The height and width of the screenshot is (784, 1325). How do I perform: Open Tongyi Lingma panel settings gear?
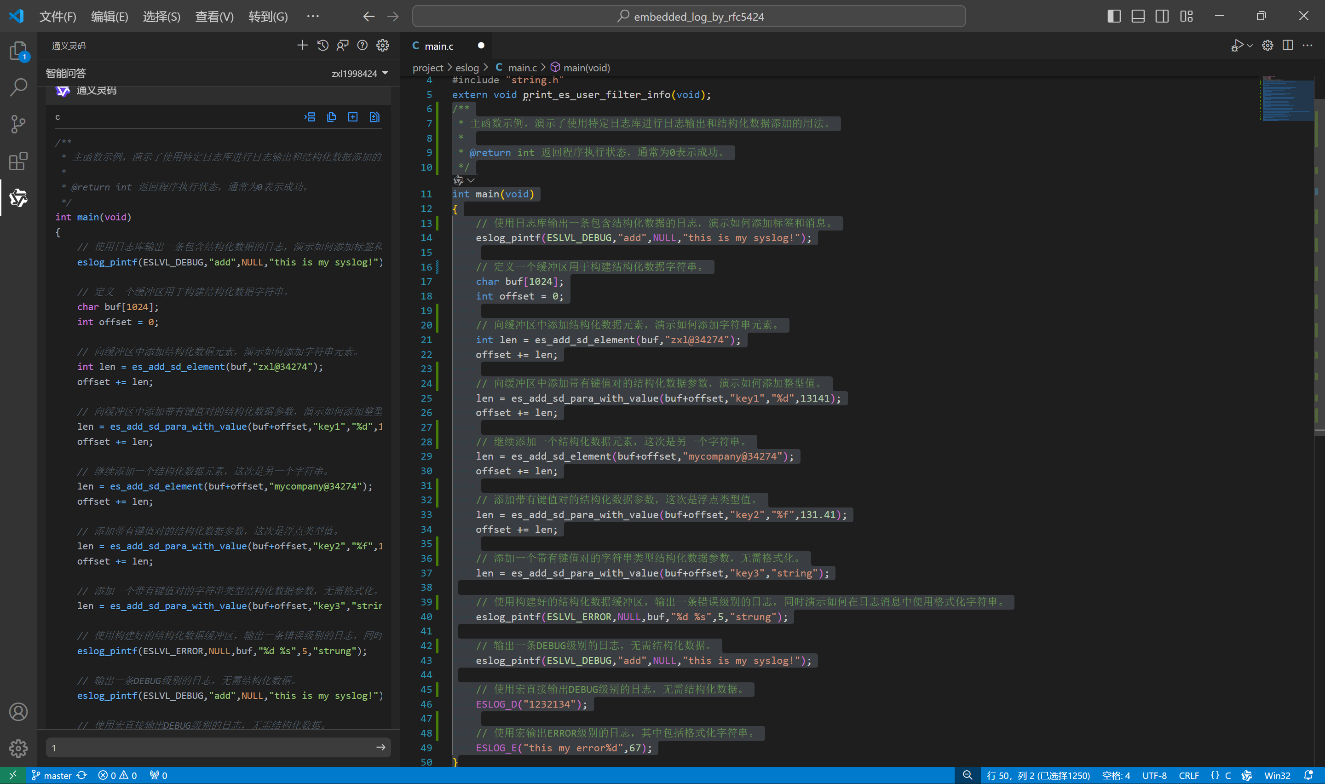pyautogui.click(x=383, y=46)
